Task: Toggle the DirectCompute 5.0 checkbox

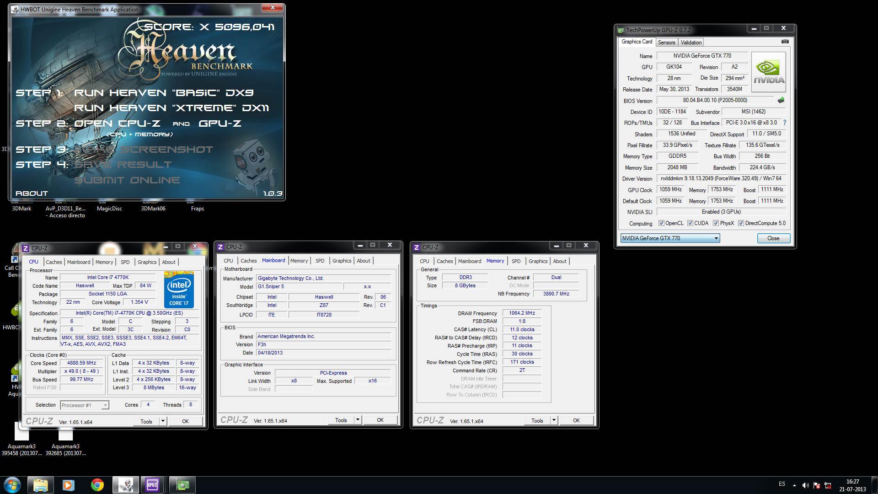Action: (x=741, y=223)
